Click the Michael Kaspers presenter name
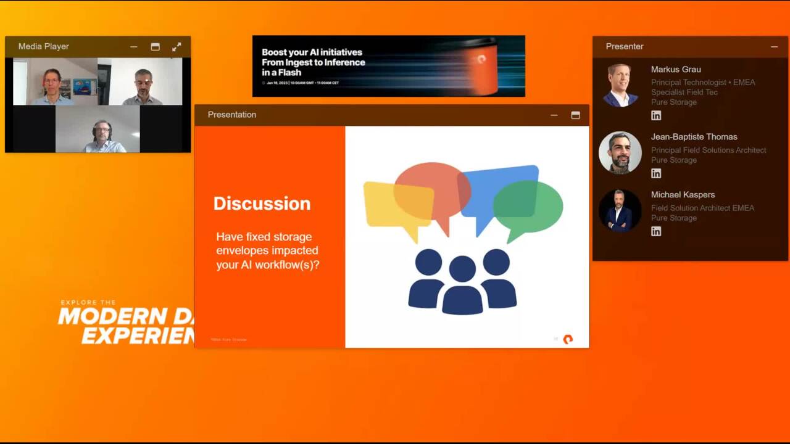The image size is (790, 444). [683, 194]
